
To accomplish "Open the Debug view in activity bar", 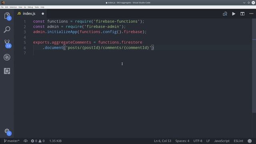I will (x=7, y=57).
